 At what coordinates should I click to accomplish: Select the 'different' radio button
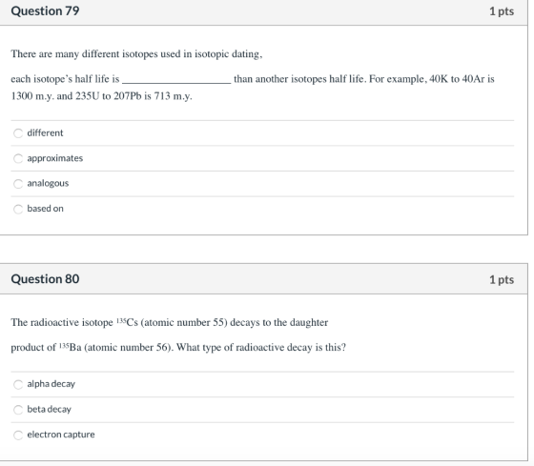click(x=18, y=133)
